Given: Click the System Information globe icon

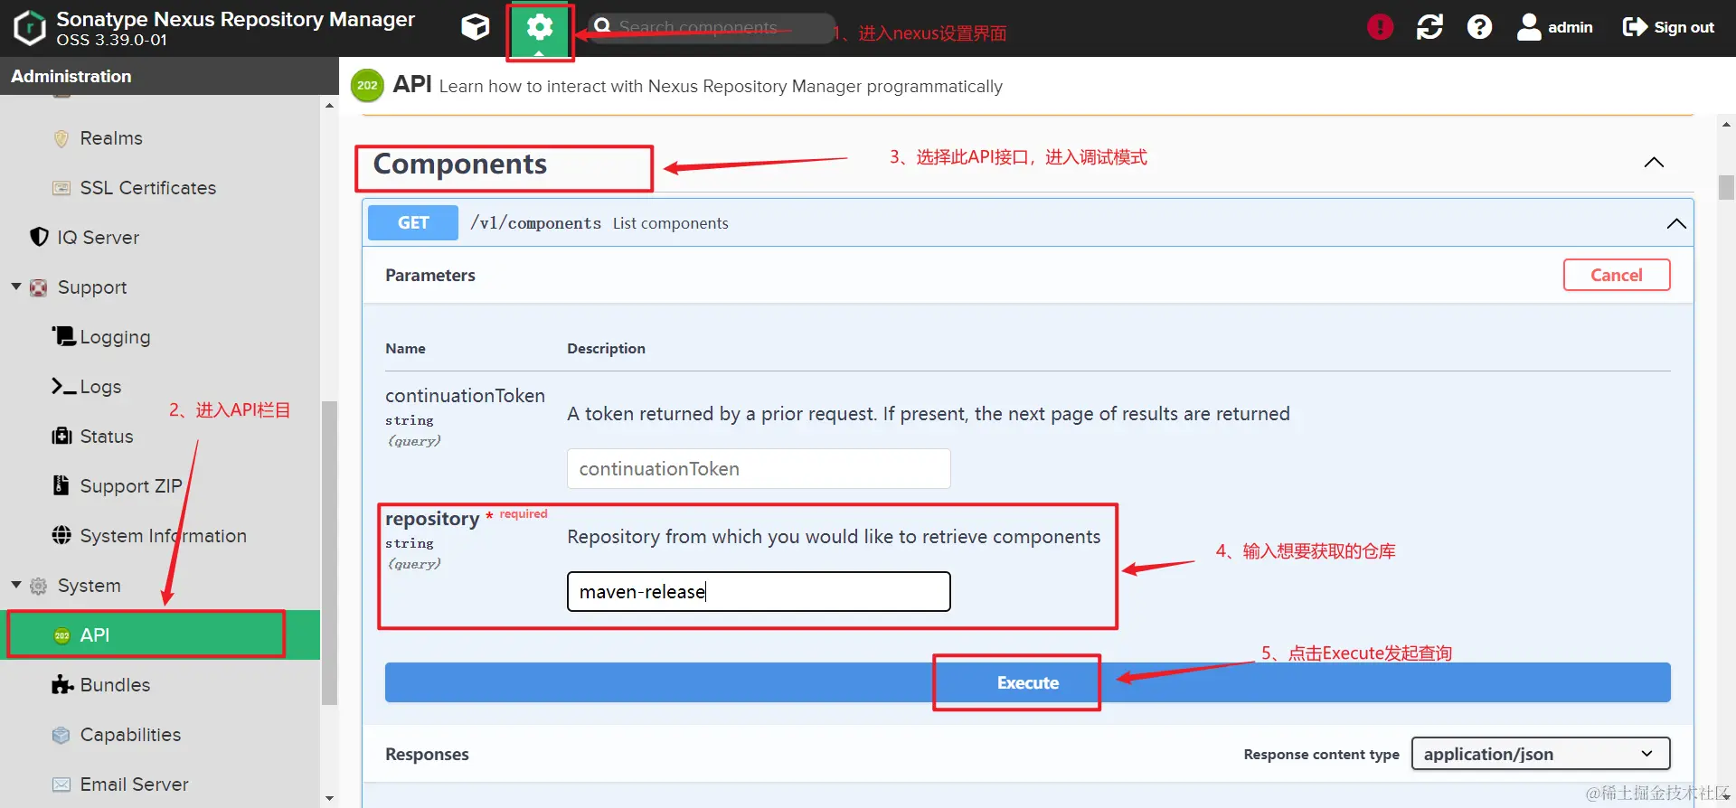Looking at the screenshot, I should [x=61, y=535].
